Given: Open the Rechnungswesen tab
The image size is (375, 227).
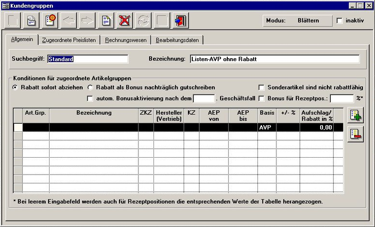Looking at the screenshot, I should 125,40.
